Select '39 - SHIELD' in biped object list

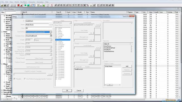(x=59, y=43)
